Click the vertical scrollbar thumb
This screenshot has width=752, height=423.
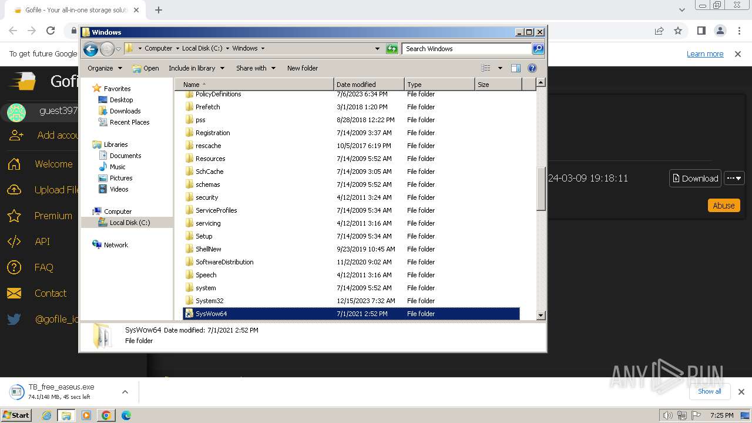tap(541, 189)
